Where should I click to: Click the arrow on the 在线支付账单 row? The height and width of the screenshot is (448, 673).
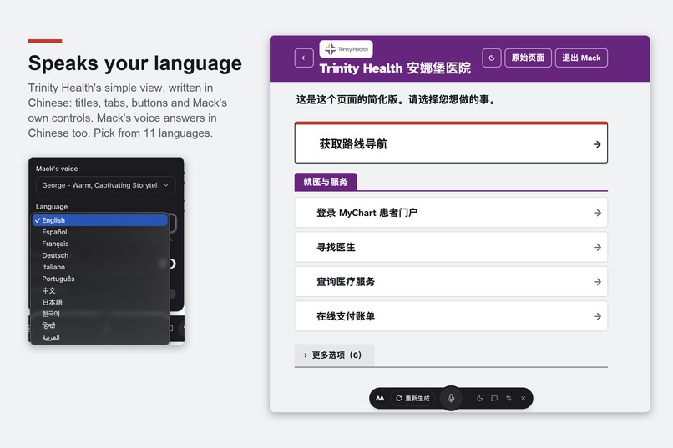(597, 316)
